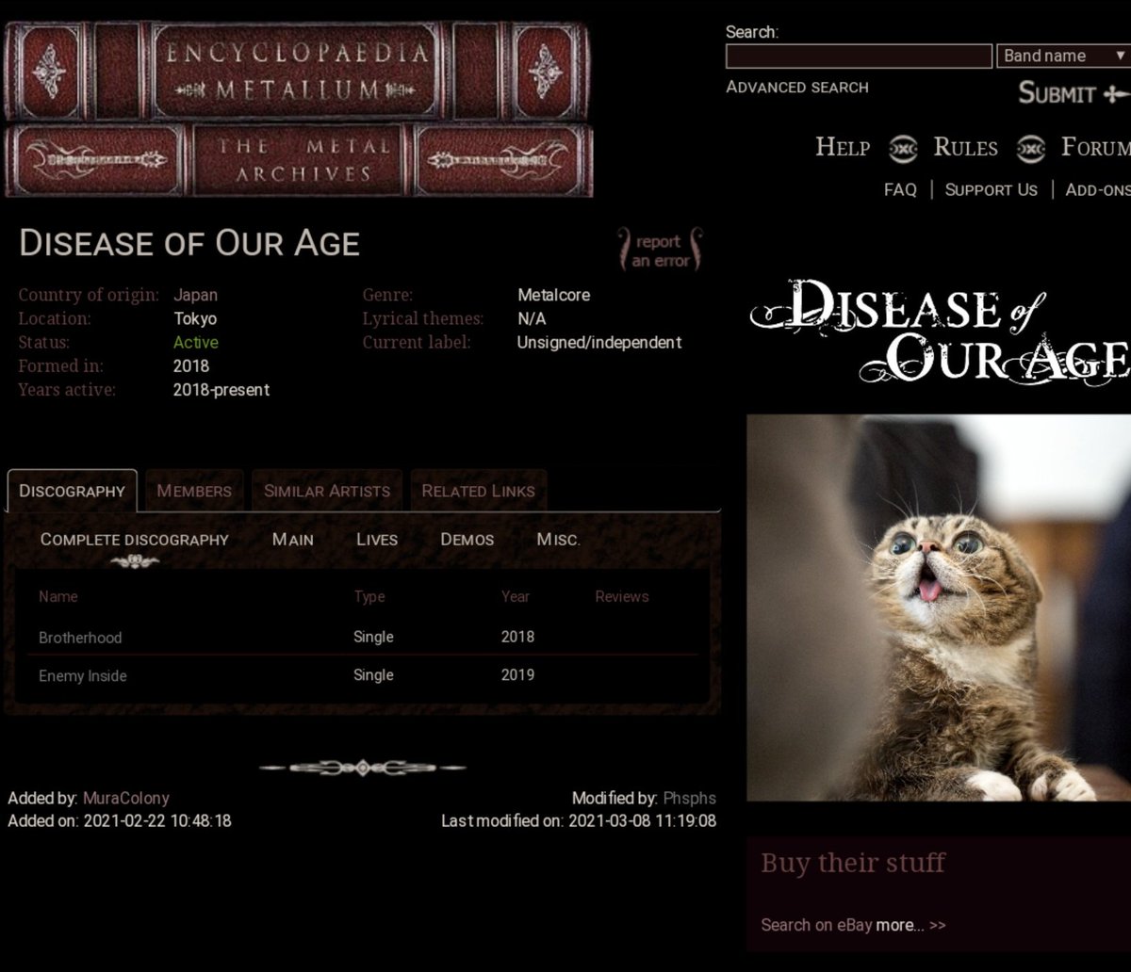Open the Disease of Our Age band logo

tap(940, 332)
